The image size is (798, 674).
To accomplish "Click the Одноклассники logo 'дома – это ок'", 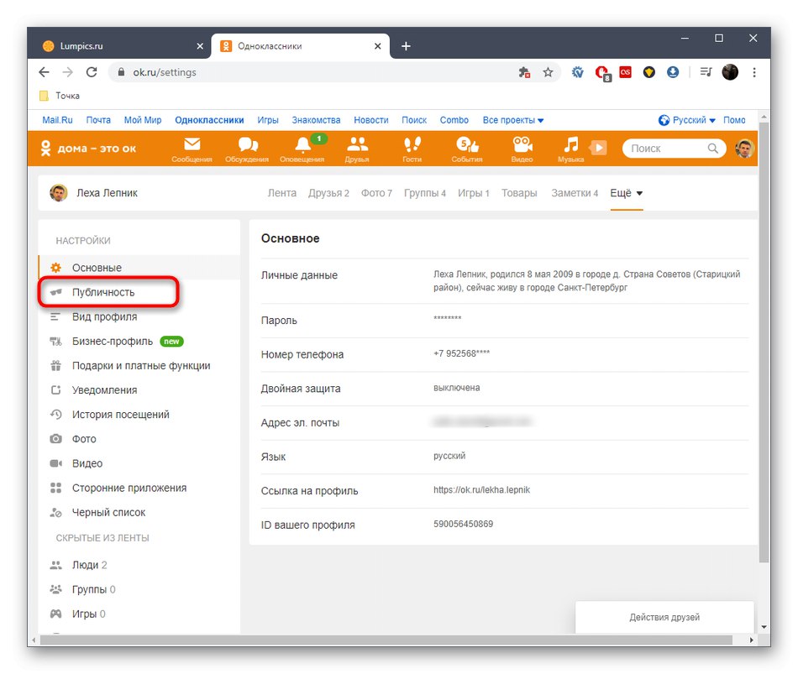I will [88, 149].
